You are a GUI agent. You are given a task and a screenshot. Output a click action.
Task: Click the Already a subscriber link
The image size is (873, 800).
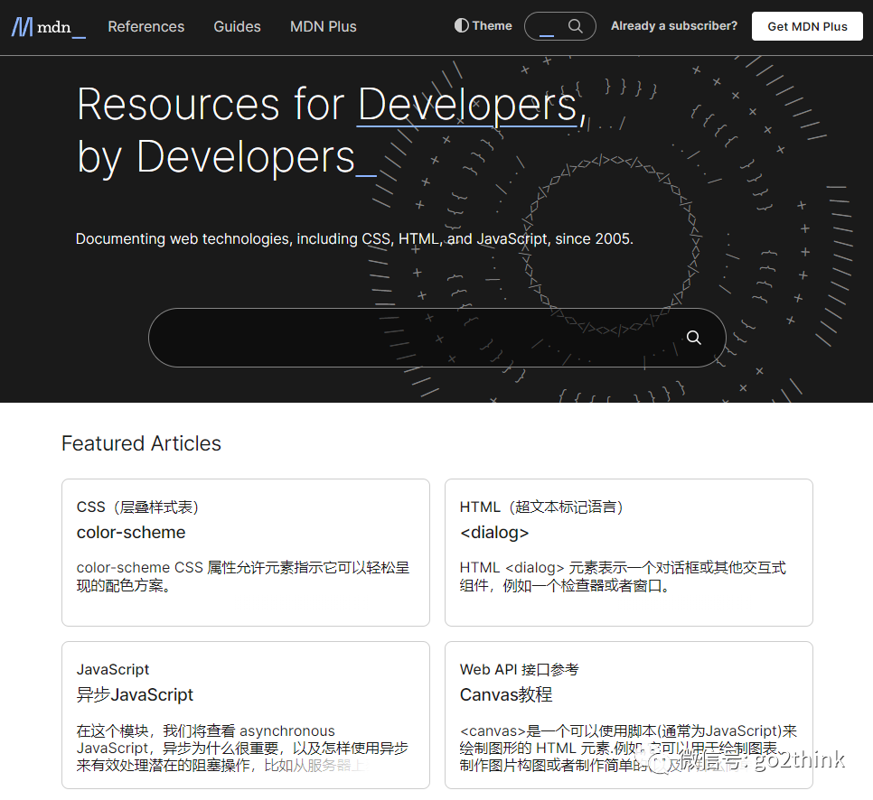[x=673, y=26]
